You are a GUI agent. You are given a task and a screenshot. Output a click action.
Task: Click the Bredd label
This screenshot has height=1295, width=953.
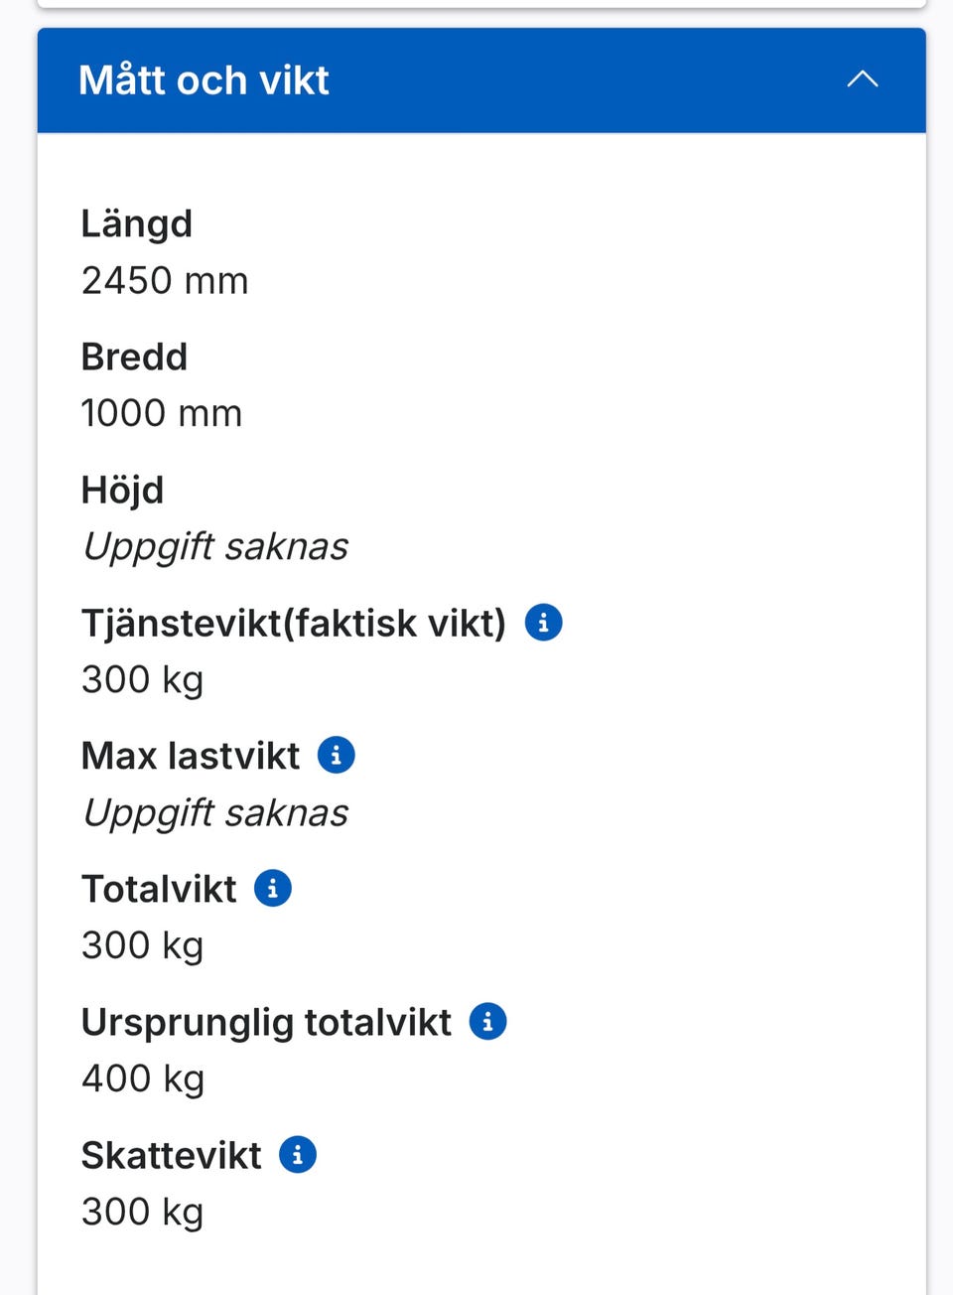pos(134,358)
